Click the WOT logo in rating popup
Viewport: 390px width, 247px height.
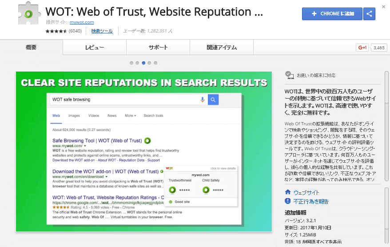(x=169, y=168)
